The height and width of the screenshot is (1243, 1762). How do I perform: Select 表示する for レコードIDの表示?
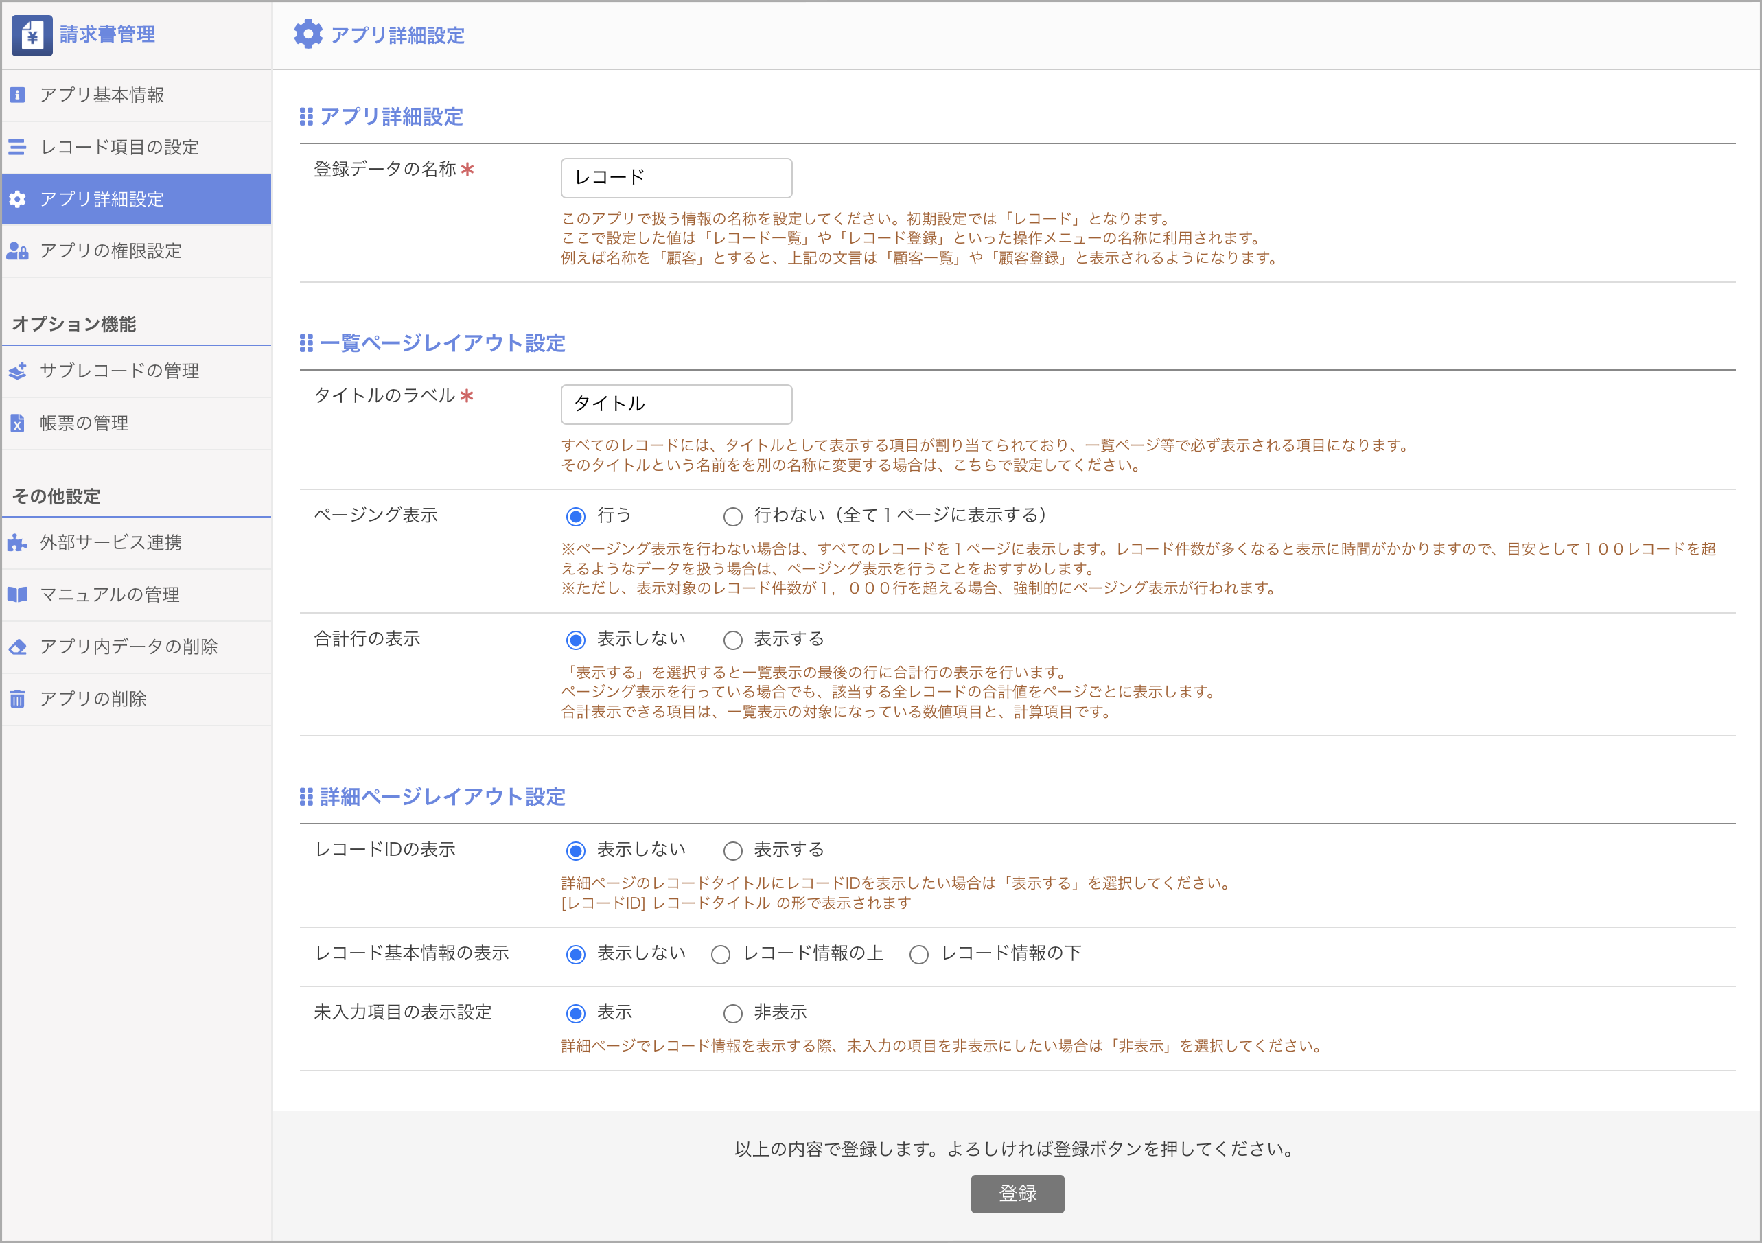(733, 851)
